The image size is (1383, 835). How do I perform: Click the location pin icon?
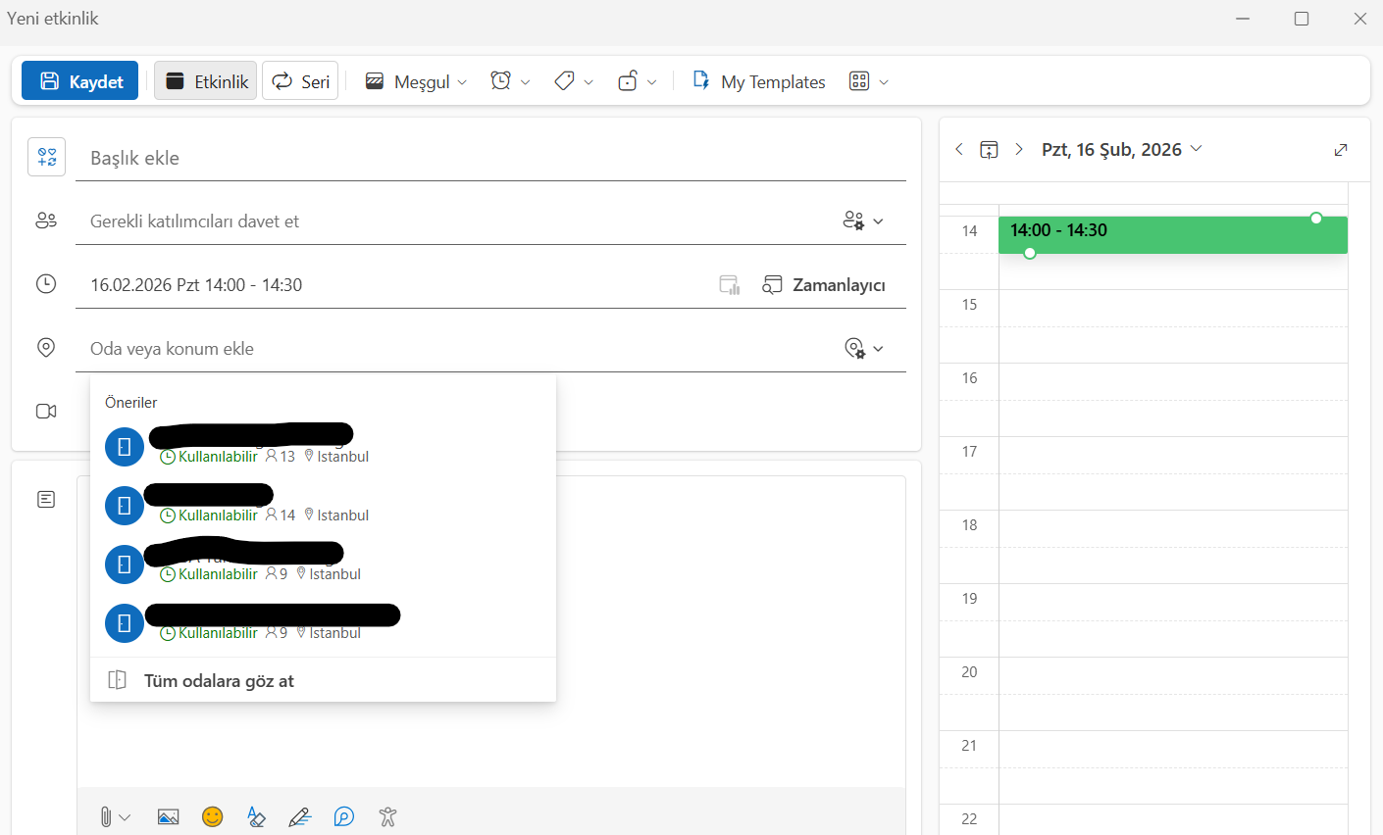(46, 348)
